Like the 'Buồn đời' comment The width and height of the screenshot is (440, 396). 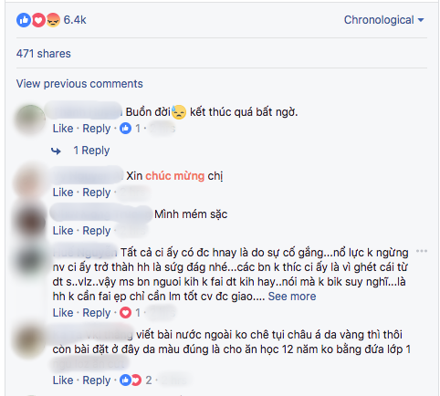click(x=63, y=129)
